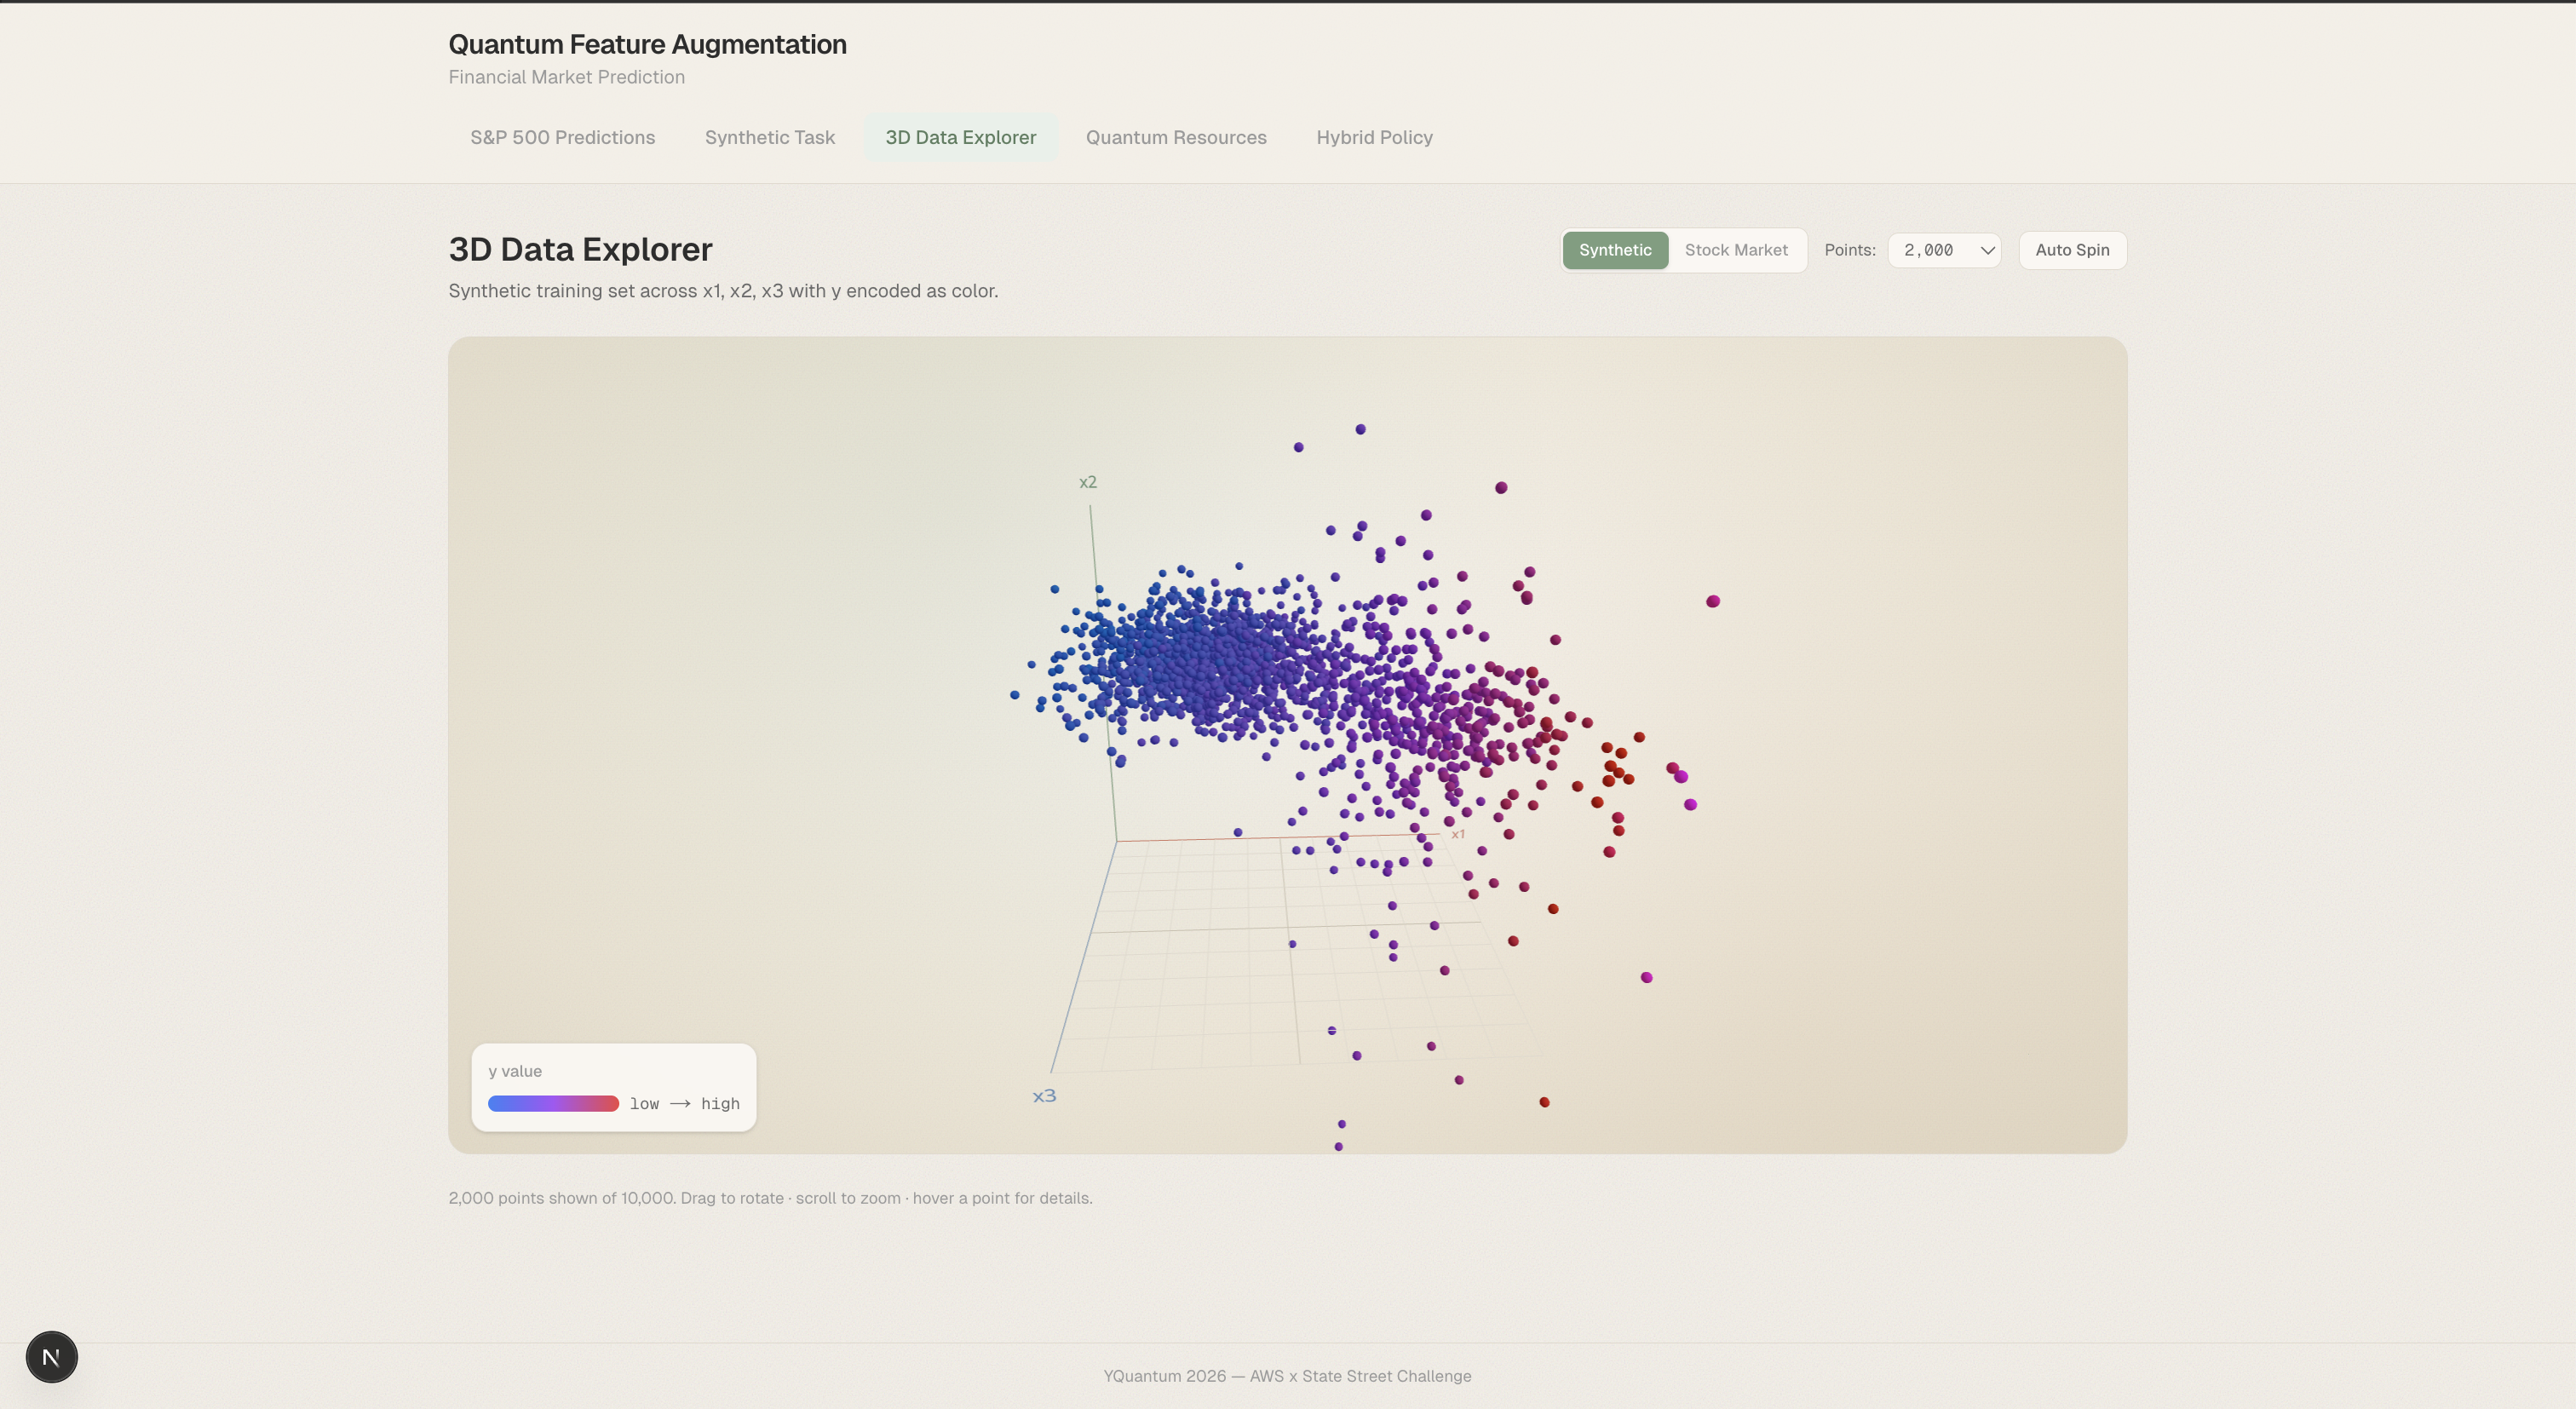This screenshot has height=1409, width=2576.
Task: Click the Points dropdown chevron arrow
Action: (x=1987, y=251)
